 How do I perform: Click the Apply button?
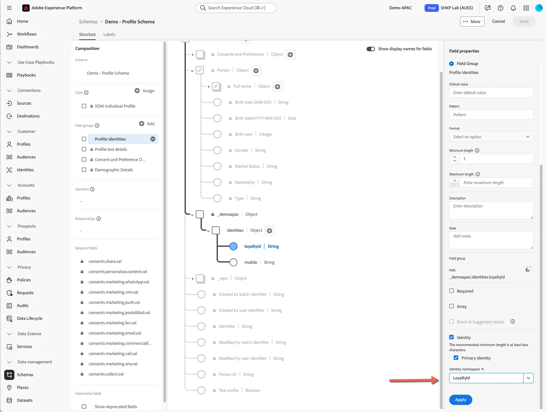460,400
